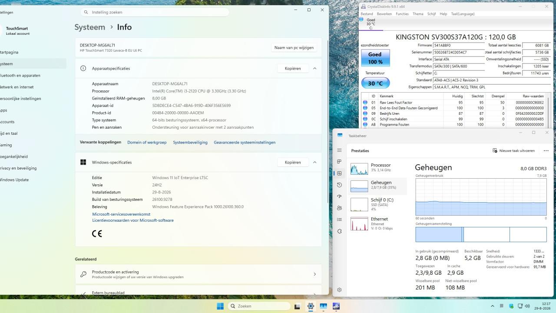
Task: Collapse the Apparaatspecificaties section chevron
Action: [314, 68]
